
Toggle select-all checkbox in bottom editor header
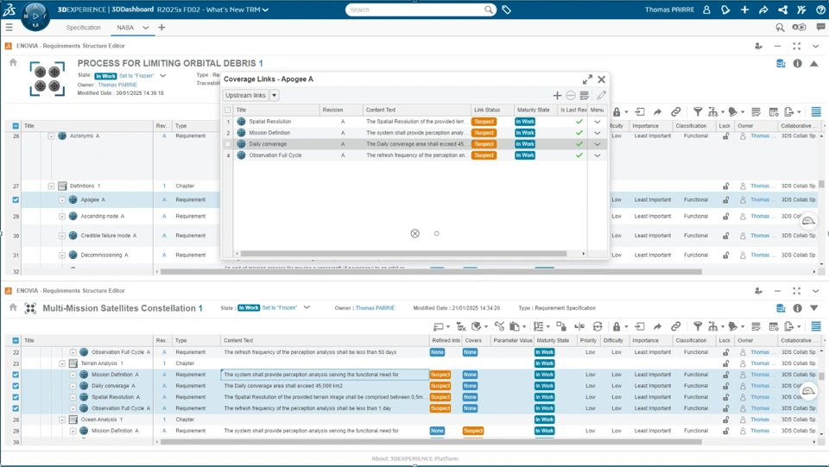(16, 341)
